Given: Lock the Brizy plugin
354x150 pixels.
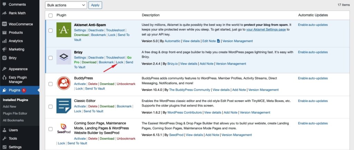Looking at the screenshot, I should (x=120, y=62).
